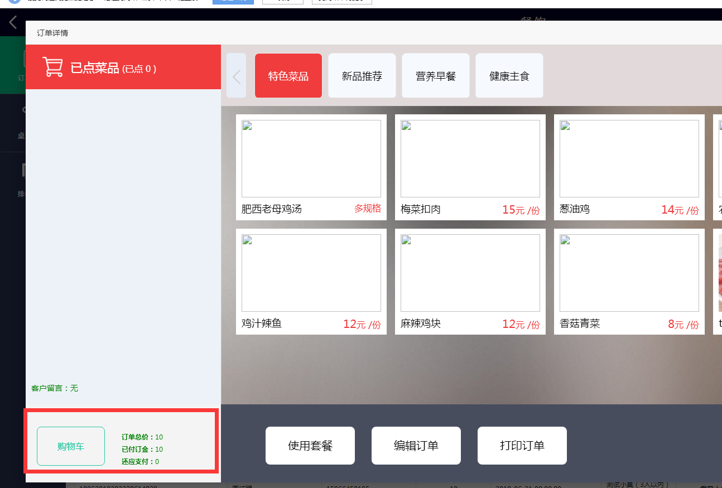Screen dimensions: 722x488
Task: Click the 葱油鸡 dish name
Action: click(x=575, y=209)
